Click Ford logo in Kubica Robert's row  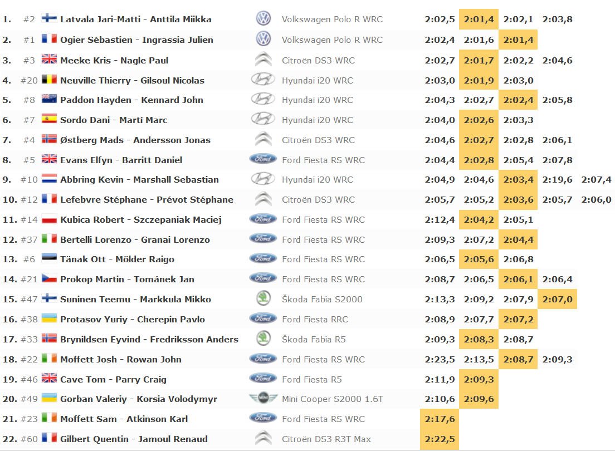[263, 219]
